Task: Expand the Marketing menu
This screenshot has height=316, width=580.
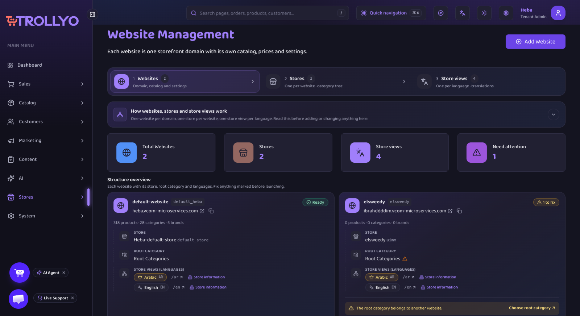Action: click(x=46, y=141)
